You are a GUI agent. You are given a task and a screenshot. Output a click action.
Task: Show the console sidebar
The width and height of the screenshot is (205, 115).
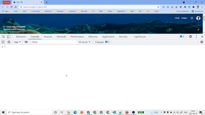tap(3, 42)
